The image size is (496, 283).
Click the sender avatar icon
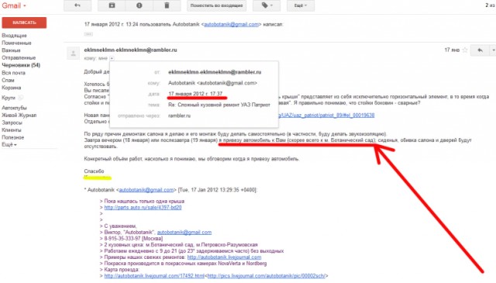(73, 53)
